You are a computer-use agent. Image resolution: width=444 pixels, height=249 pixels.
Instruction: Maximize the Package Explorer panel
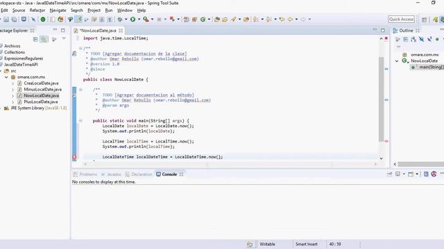point(63,30)
